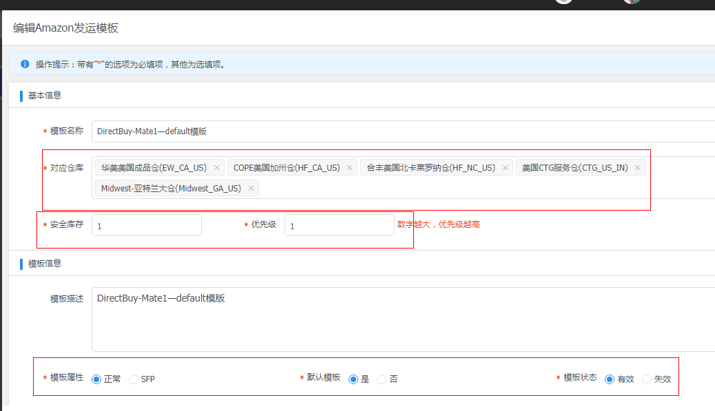Select 正常 for 模板属性
The image size is (715, 411).
point(96,379)
